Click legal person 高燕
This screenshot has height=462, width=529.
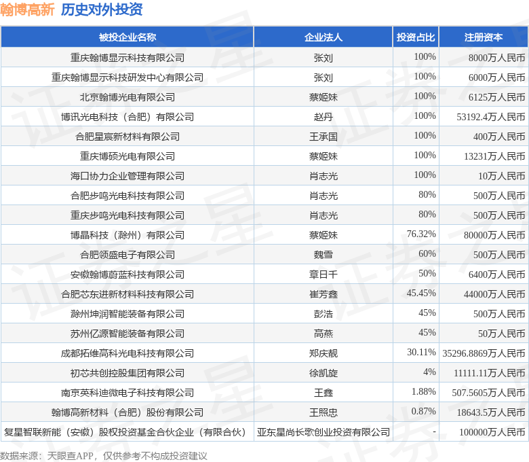click(x=324, y=334)
